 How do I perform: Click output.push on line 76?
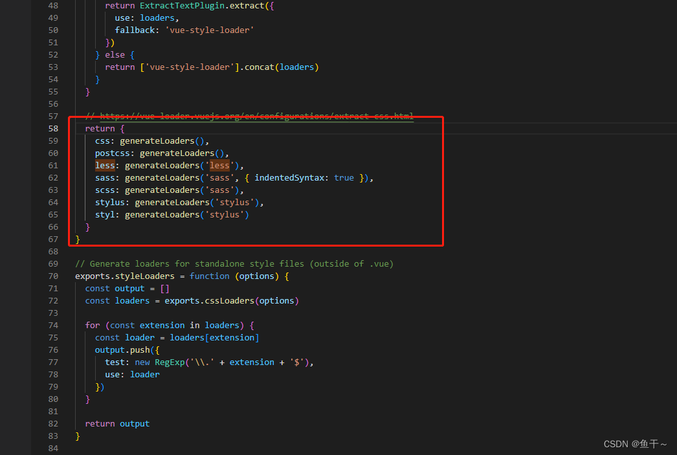[x=122, y=350]
